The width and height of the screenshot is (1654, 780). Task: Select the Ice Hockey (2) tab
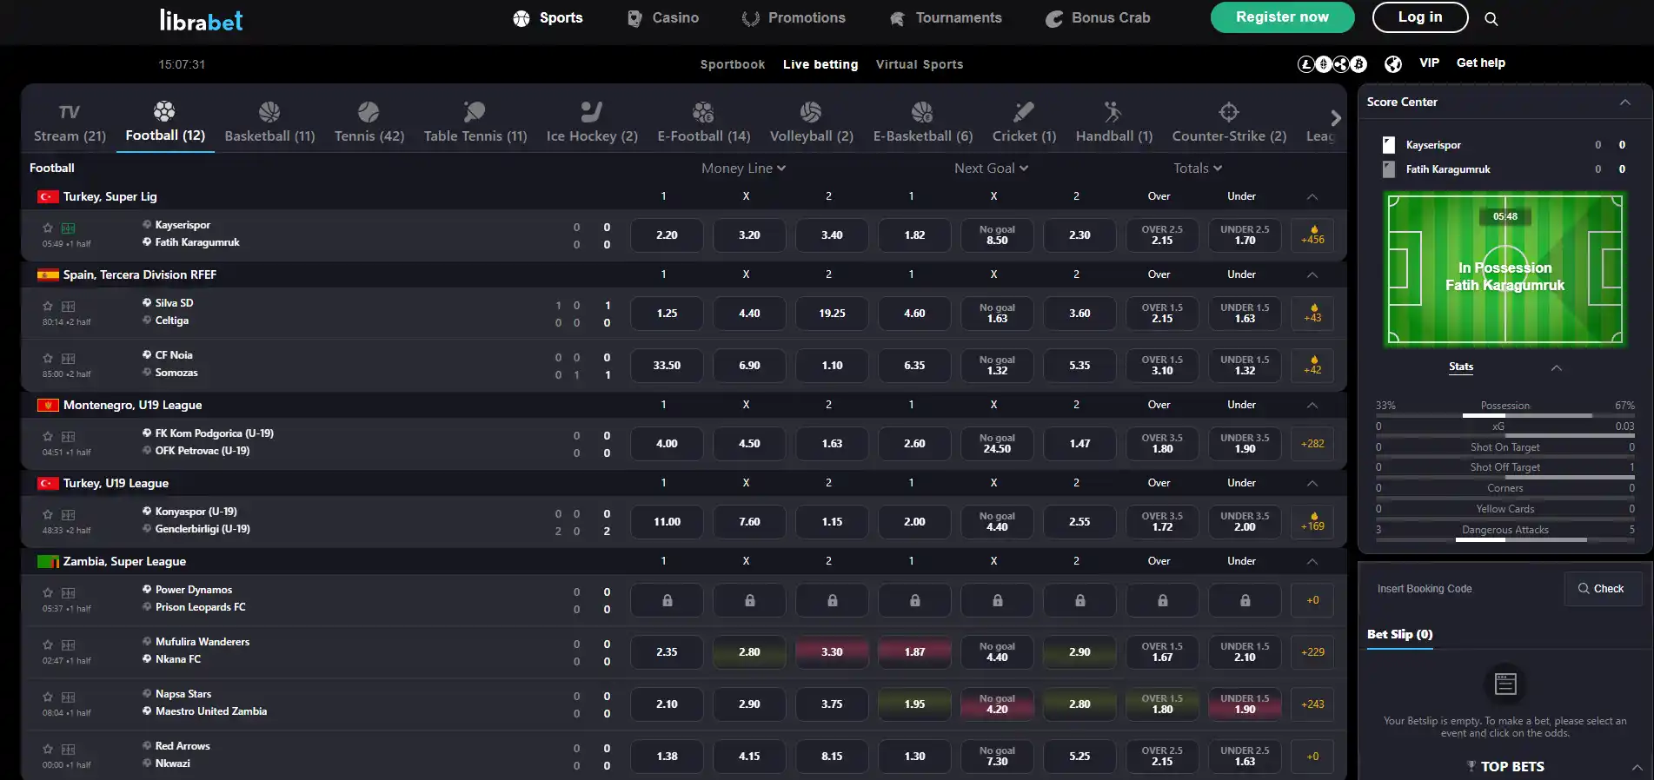tap(592, 122)
